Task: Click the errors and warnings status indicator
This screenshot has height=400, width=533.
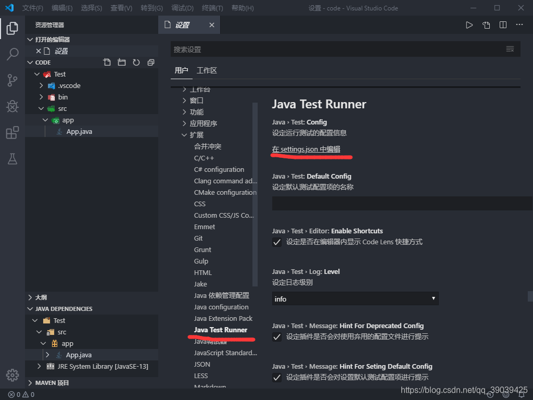Action: 21,395
